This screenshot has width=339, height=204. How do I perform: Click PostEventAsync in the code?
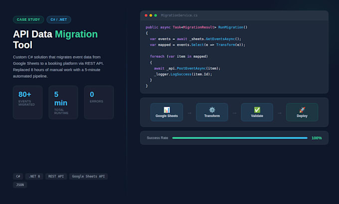point(191,68)
